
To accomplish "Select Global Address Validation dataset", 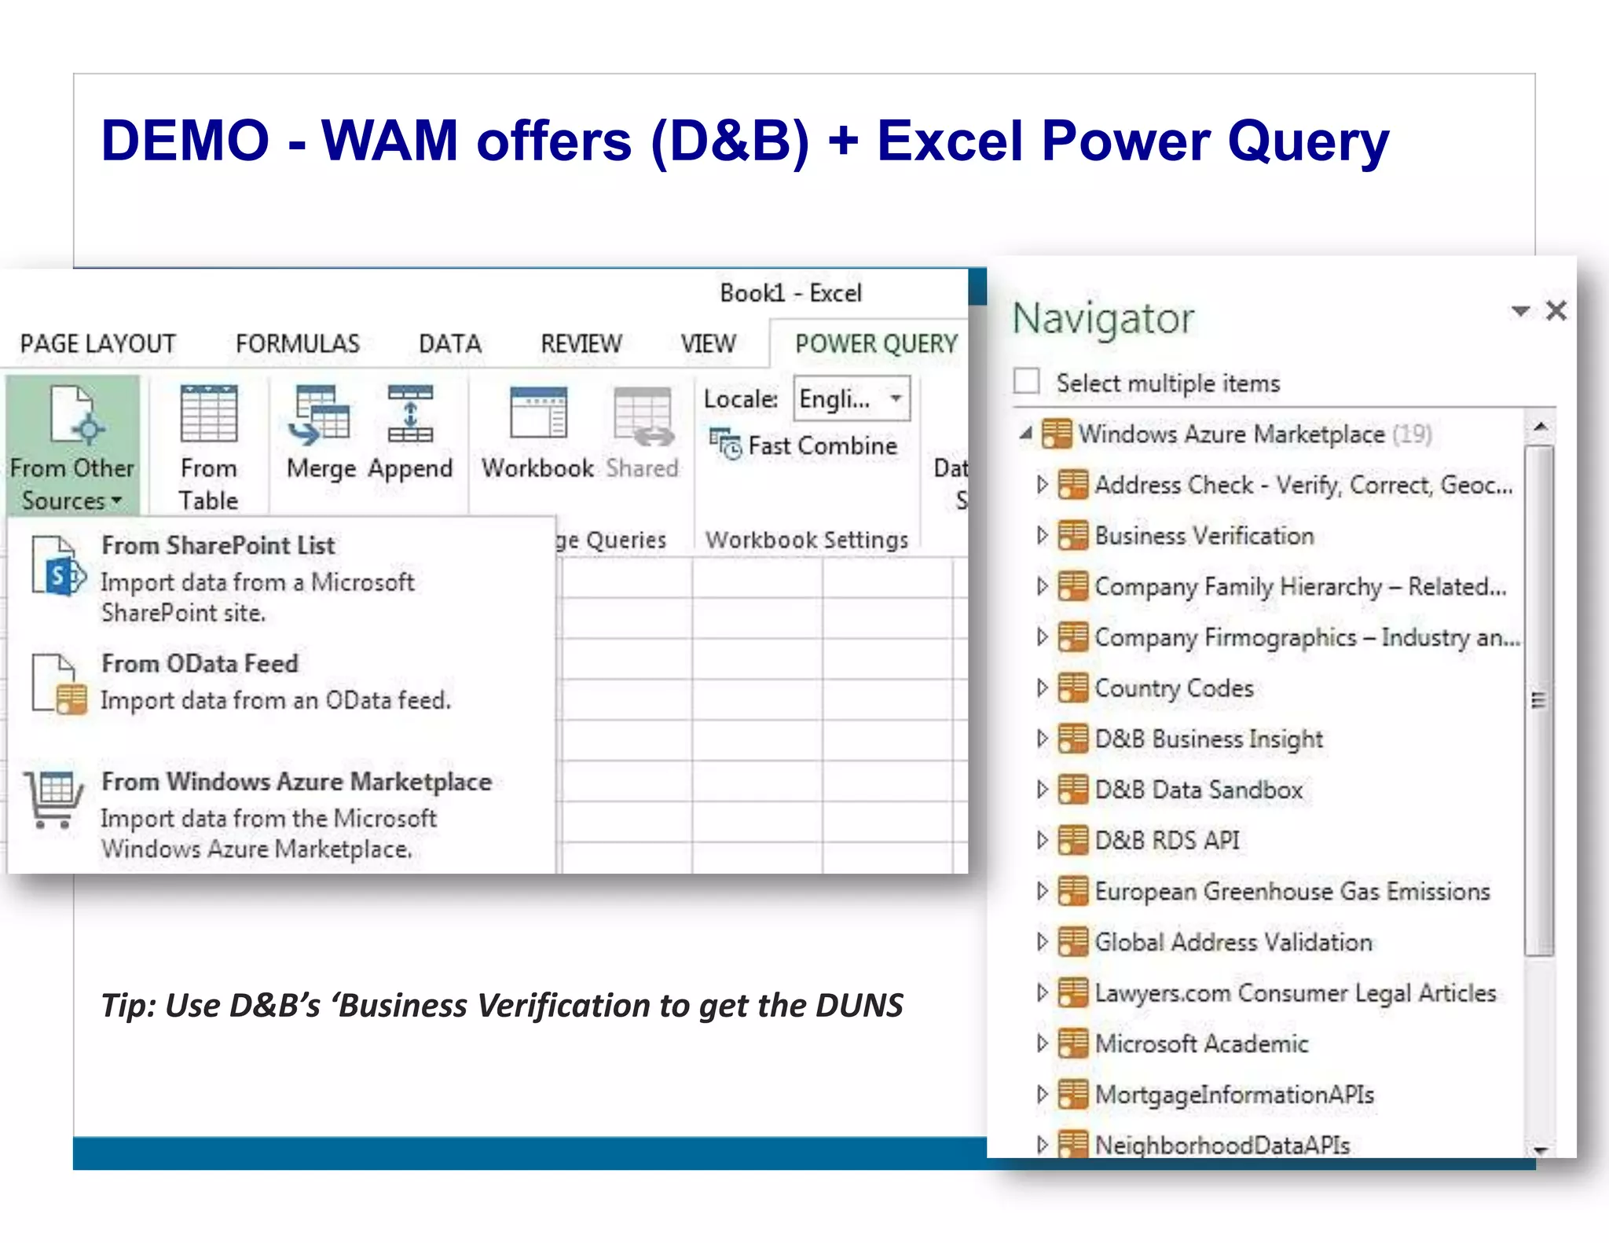I will (1233, 942).
